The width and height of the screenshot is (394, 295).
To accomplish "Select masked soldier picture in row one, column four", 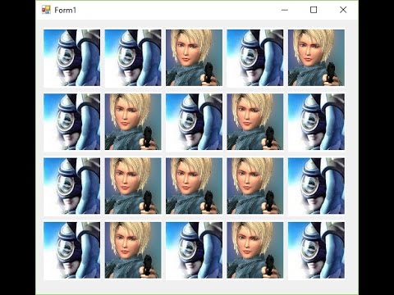I will 255,58.
